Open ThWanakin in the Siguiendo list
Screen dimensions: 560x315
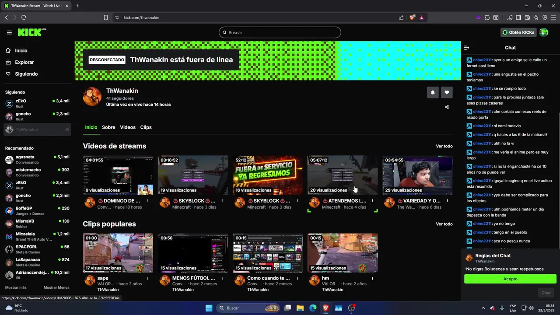37,129
